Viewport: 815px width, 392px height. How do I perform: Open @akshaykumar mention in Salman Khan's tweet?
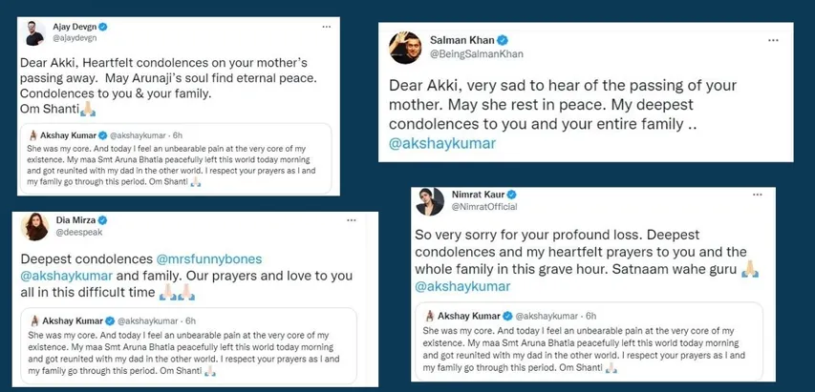442,144
